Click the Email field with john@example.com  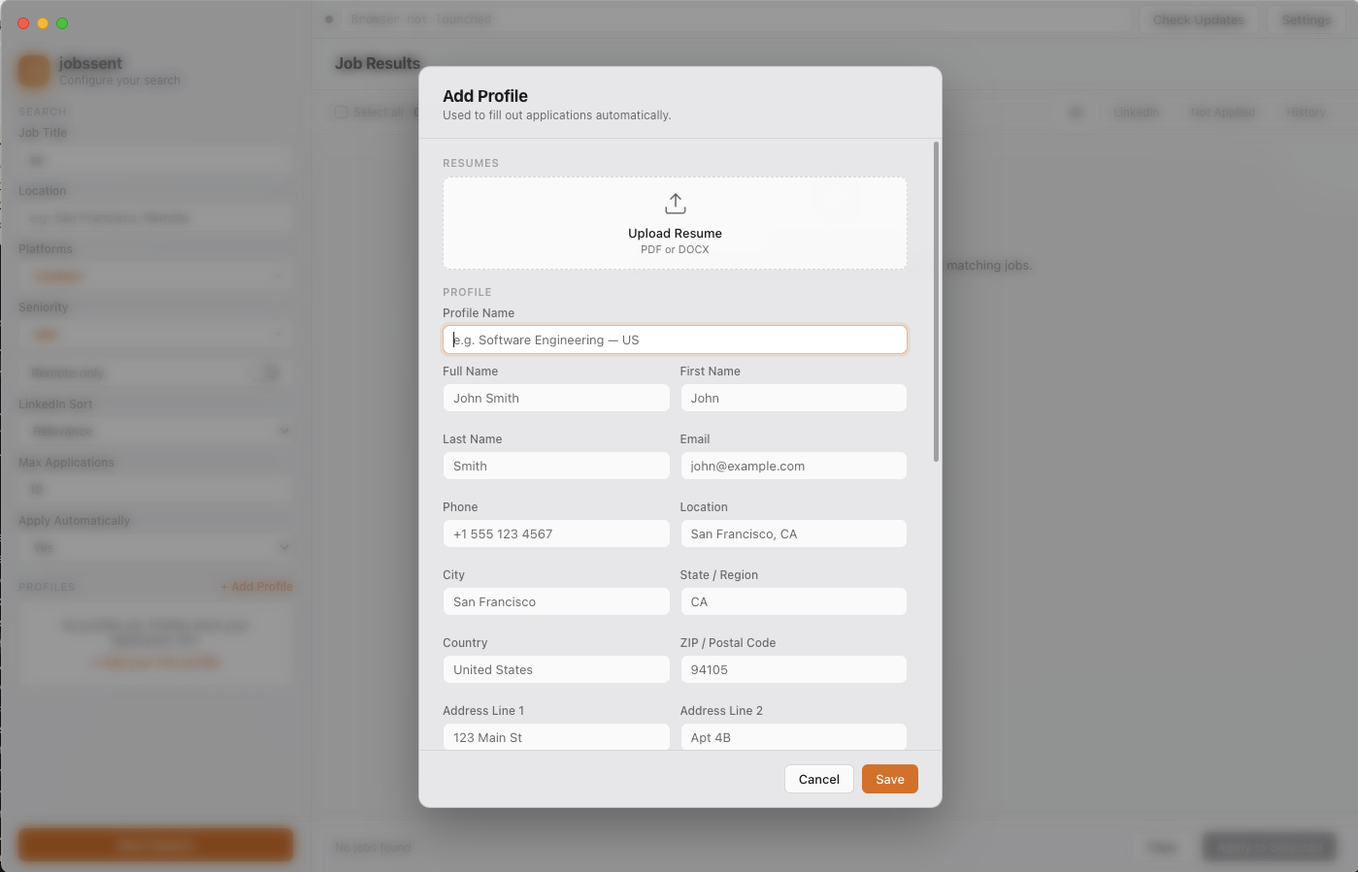click(793, 466)
